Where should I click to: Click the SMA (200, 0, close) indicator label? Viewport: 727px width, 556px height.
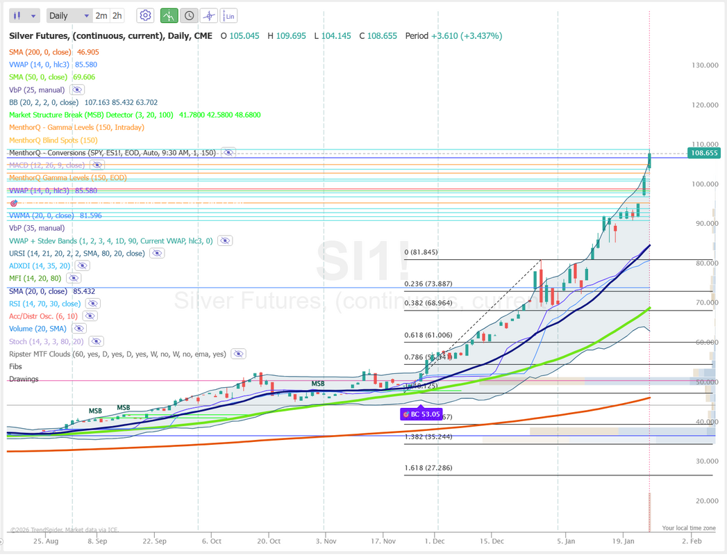pos(38,51)
